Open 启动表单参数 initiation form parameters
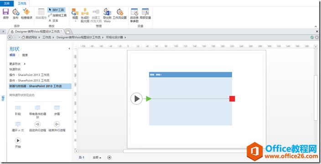321x164 pixels. pyautogui.click(x=135, y=15)
